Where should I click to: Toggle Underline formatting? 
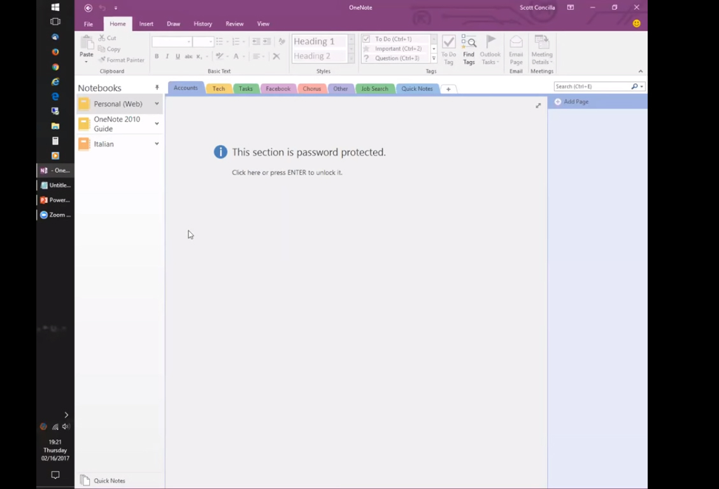click(178, 57)
